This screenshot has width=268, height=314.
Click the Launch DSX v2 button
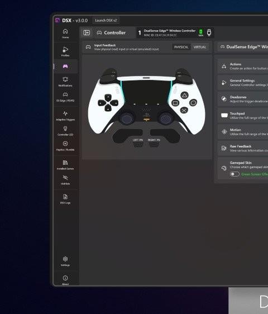tap(106, 21)
